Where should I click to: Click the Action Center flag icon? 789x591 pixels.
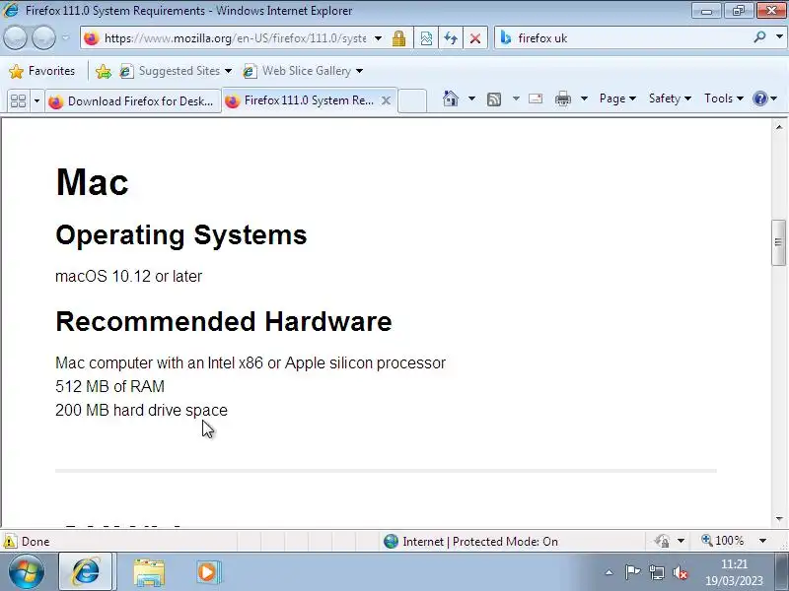click(x=632, y=572)
